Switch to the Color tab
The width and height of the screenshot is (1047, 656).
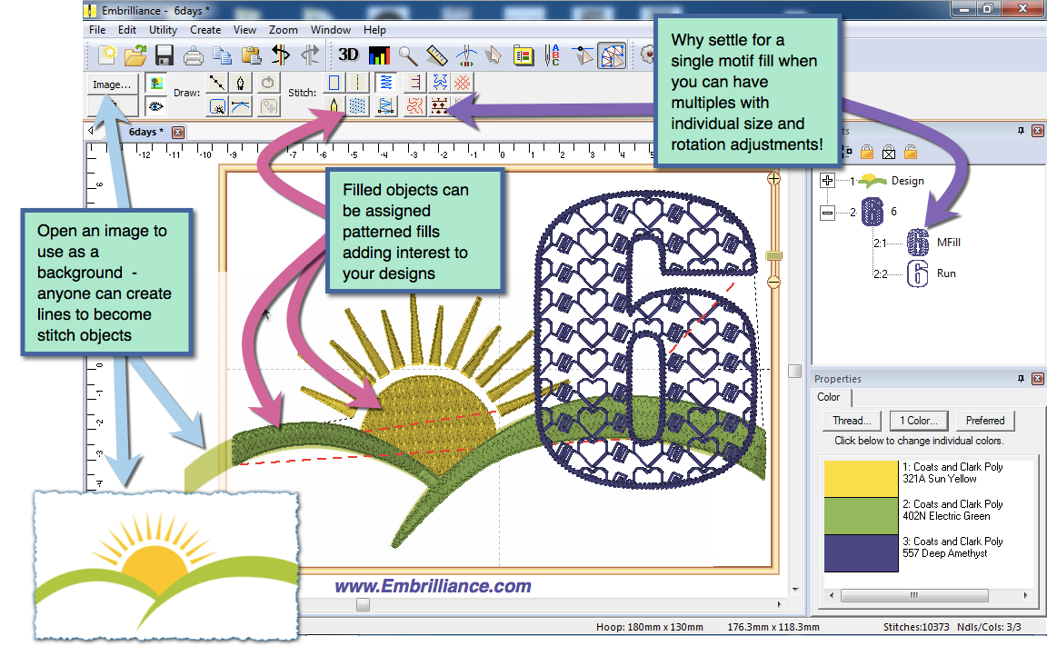coord(829,397)
